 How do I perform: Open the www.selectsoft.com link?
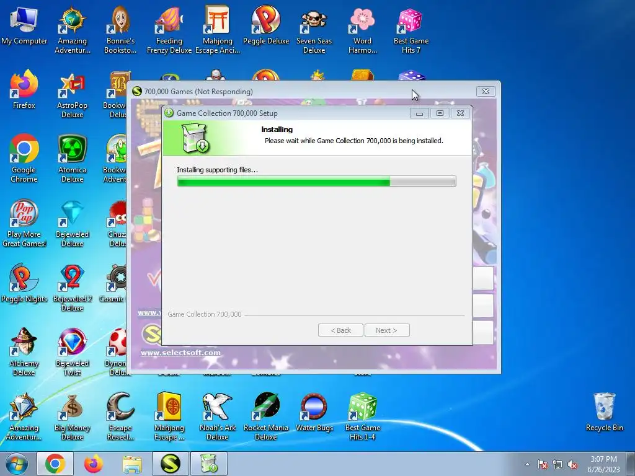180,353
